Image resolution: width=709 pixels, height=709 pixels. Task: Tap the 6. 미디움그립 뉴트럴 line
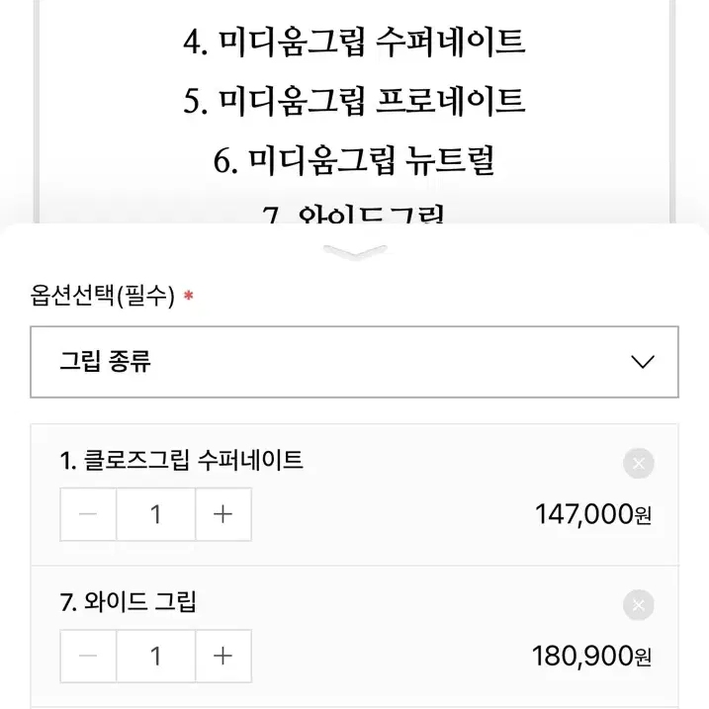[354, 160]
